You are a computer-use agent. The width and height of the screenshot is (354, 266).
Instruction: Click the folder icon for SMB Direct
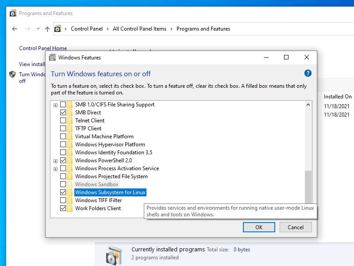(70, 113)
